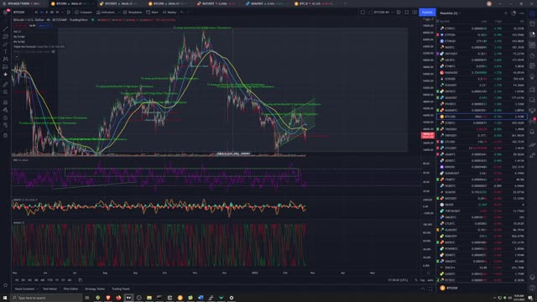The width and height of the screenshot is (537, 302).
Task: Open the go to date calendar icon
Action: (x=81, y=279)
